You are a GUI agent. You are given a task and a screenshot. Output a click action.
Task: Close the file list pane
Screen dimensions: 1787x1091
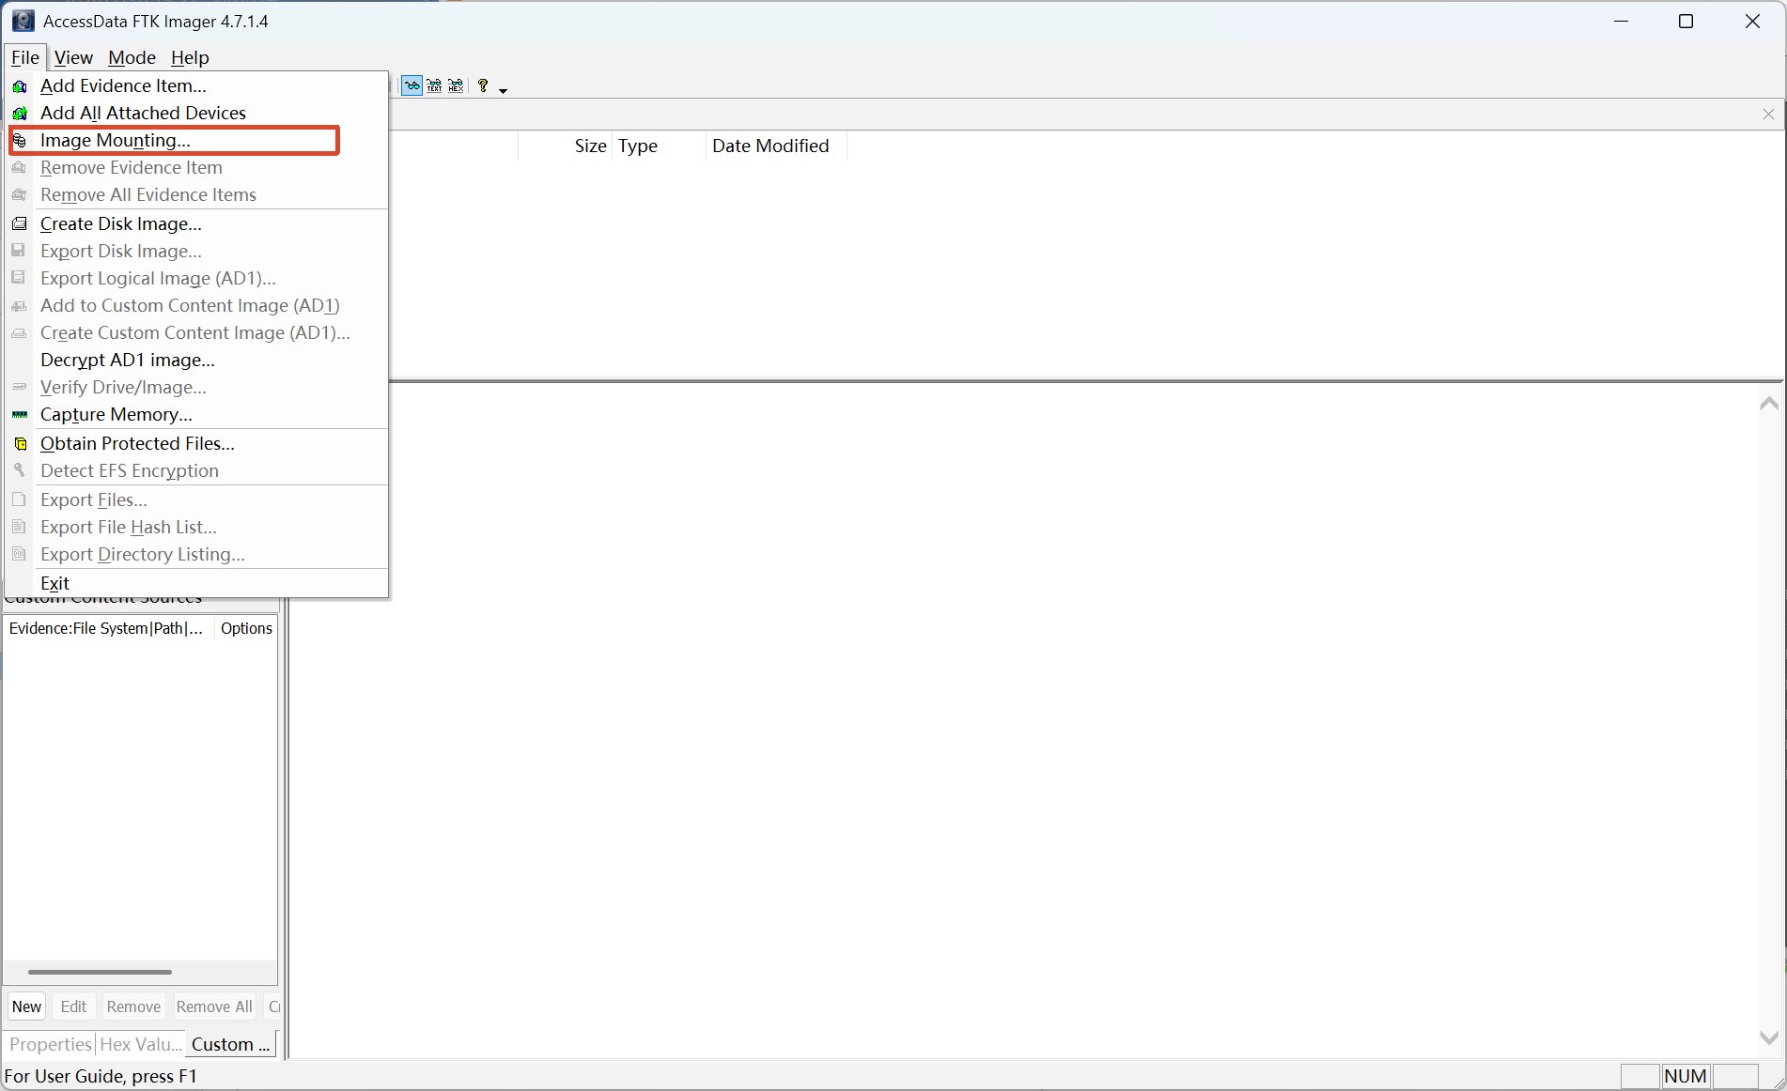[x=1768, y=115]
